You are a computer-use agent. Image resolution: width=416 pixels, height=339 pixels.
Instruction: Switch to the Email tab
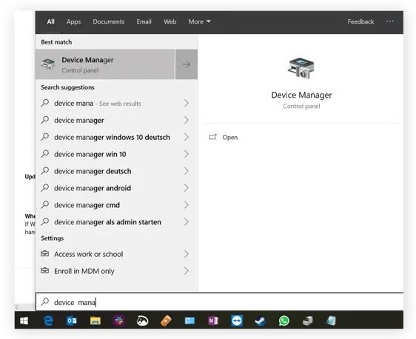[144, 21]
